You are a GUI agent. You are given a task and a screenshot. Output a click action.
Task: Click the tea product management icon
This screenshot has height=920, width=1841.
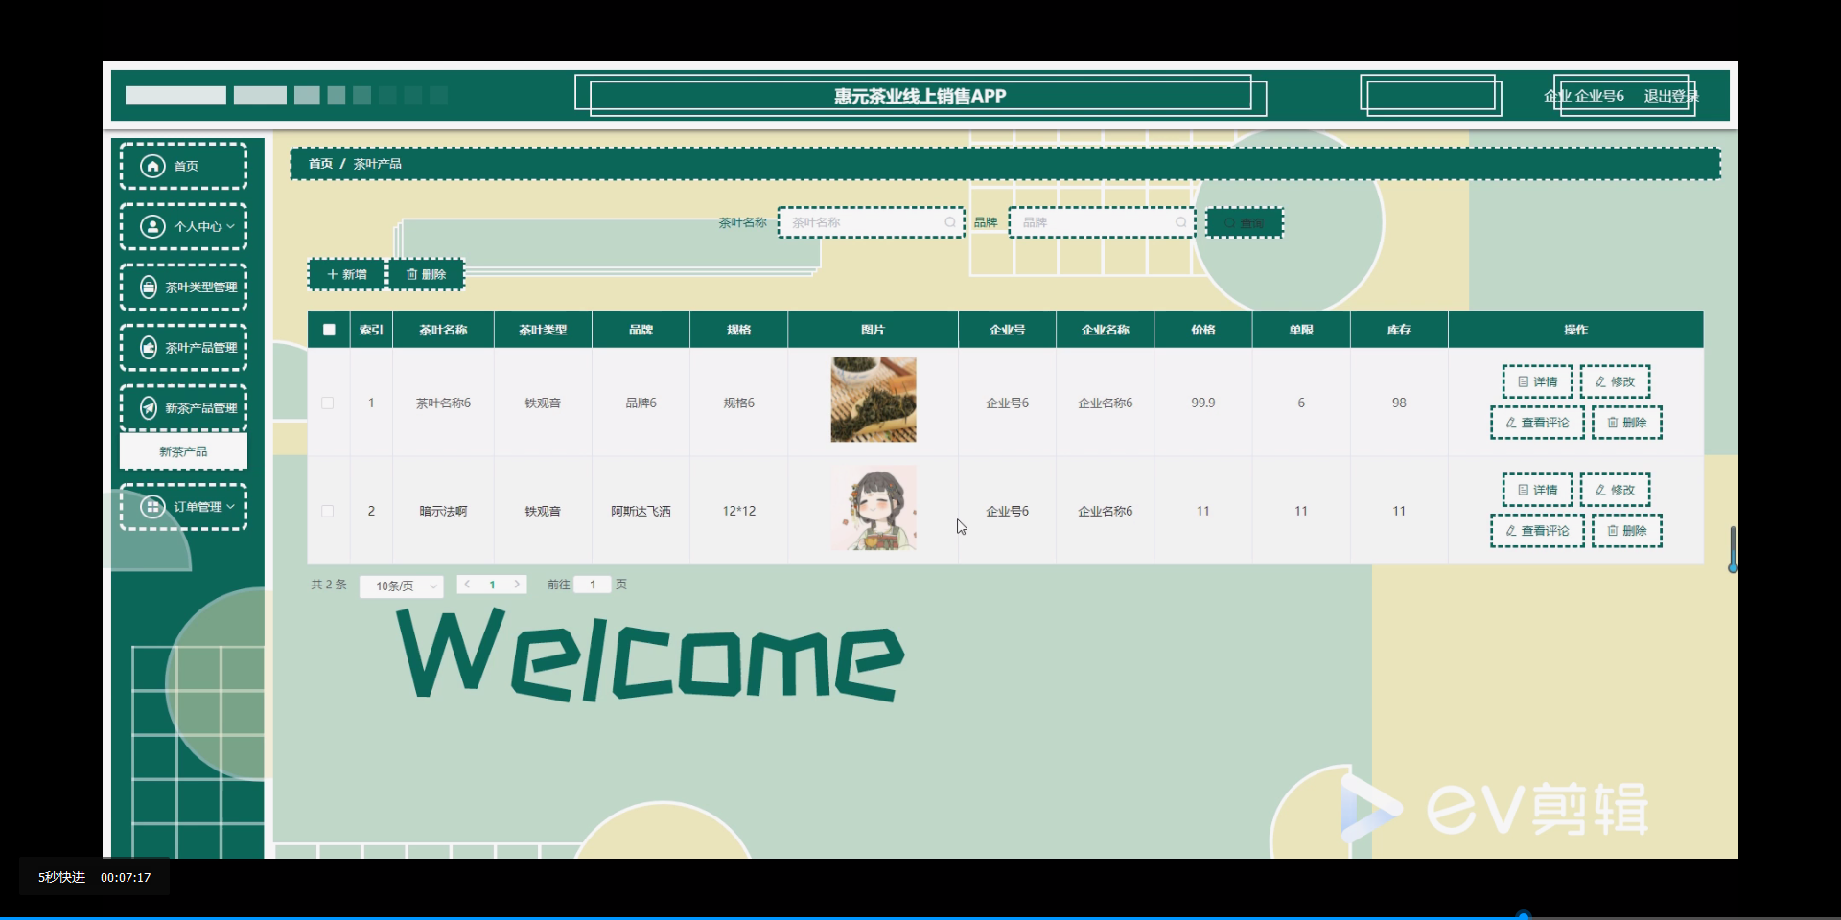(x=149, y=347)
